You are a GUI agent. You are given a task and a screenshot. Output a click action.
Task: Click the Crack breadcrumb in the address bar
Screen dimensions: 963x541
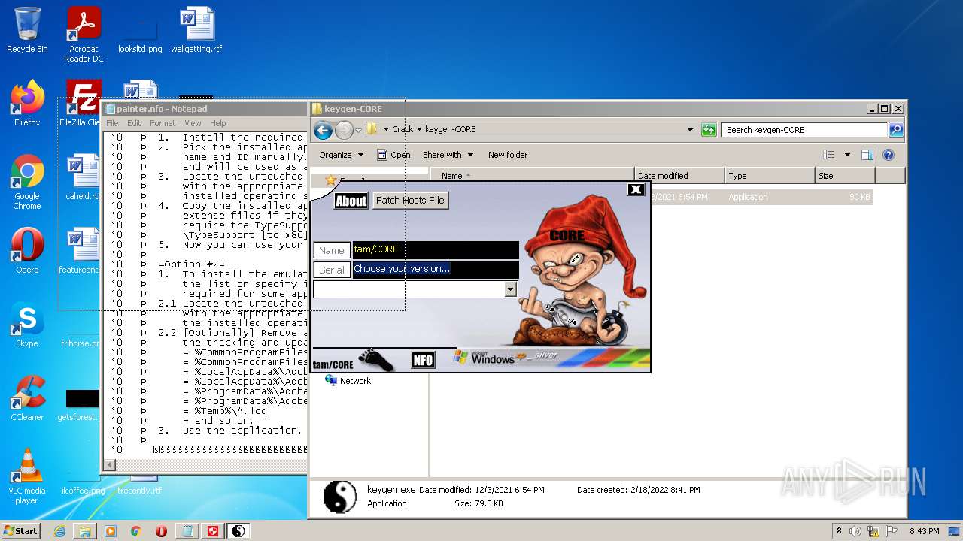(x=403, y=129)
